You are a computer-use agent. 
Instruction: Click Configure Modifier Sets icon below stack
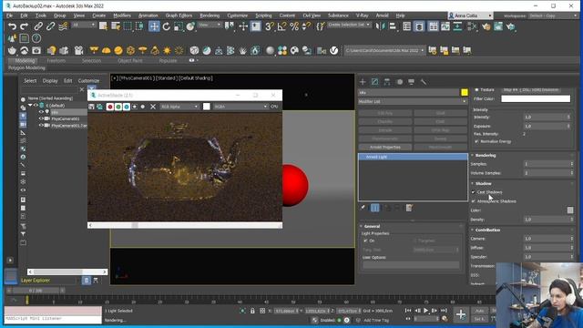point(409,208)
